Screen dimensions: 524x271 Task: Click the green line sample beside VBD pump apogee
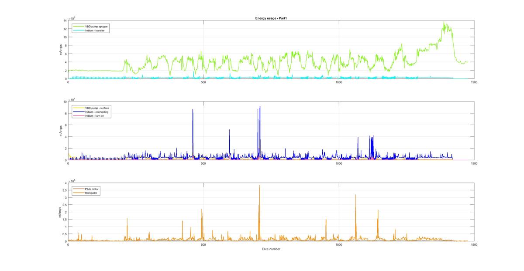(78, 26)
